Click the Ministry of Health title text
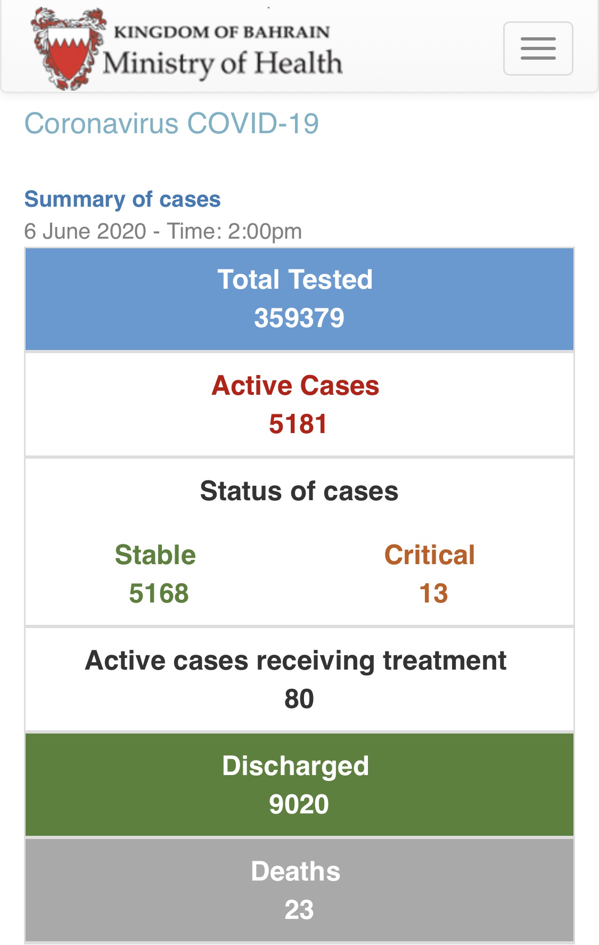The width and height of the screenshot is (599, 945). pos(223,63)
